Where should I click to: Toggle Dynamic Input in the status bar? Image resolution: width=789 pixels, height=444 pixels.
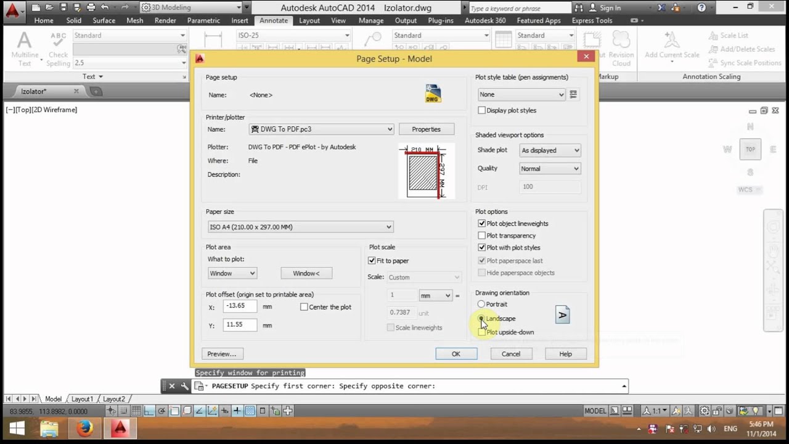pyautogui.click(x=225, y=411)
